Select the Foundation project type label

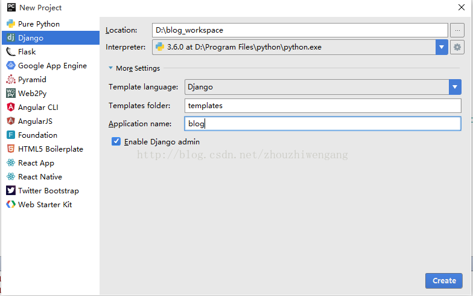[37, 135]
